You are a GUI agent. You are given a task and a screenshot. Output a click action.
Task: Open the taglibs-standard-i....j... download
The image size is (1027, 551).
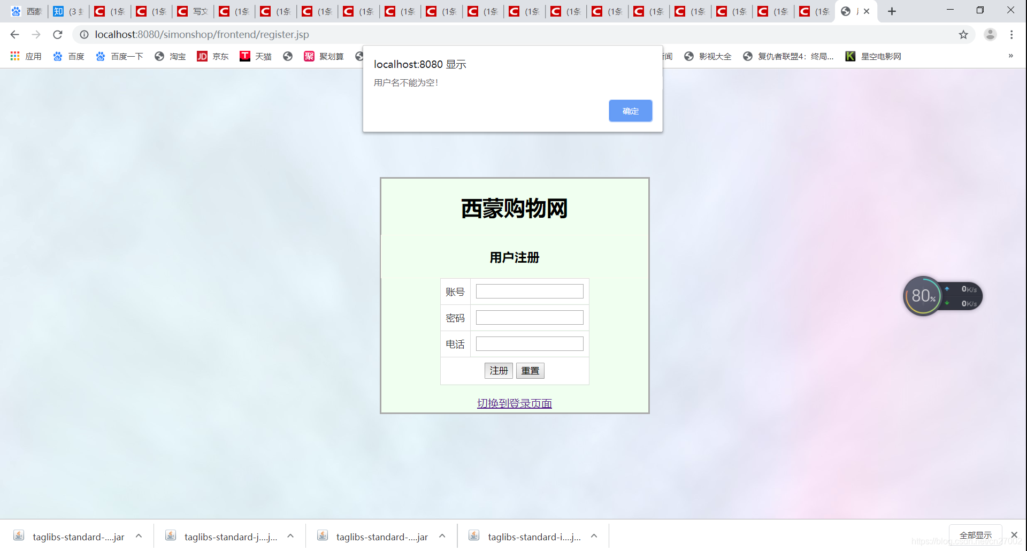(x=525, y=537)
